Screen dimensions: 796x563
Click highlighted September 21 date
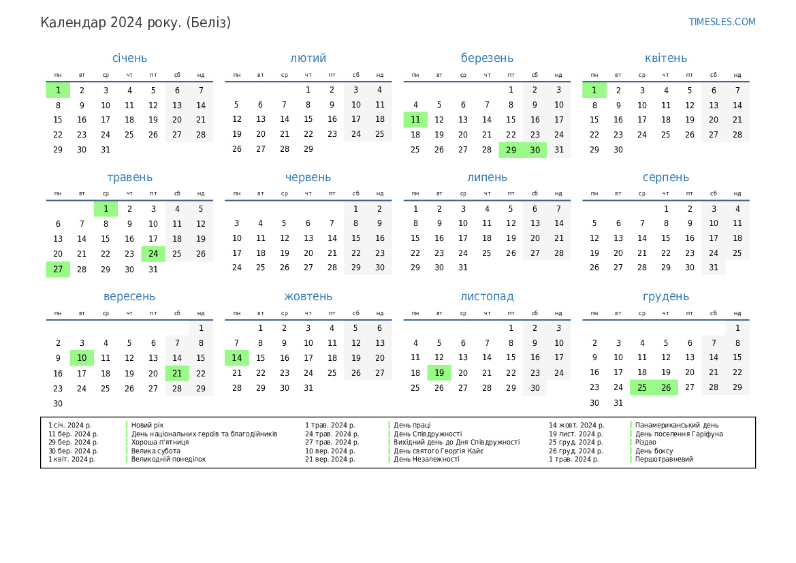177,373
